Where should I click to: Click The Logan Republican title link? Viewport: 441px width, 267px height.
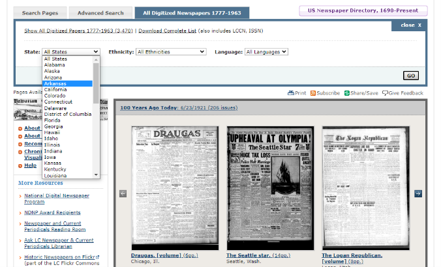pos(352,259)
